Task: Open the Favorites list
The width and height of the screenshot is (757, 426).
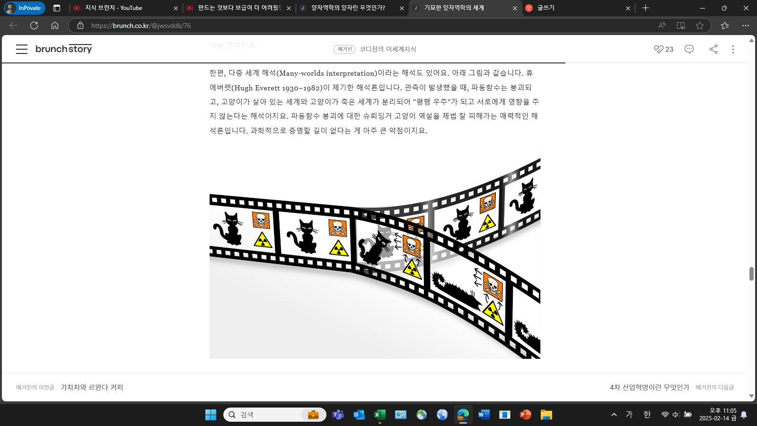Action: (x=725, y=26)
